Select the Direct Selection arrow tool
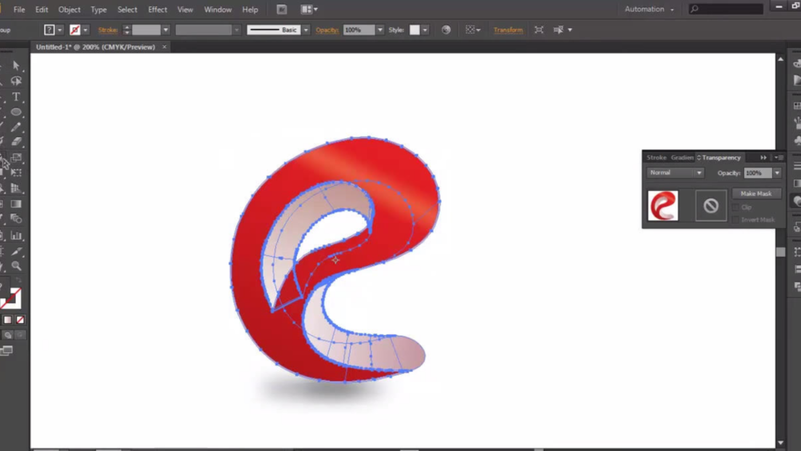Screen dimensions: 801x451 [x=16, y=66]
